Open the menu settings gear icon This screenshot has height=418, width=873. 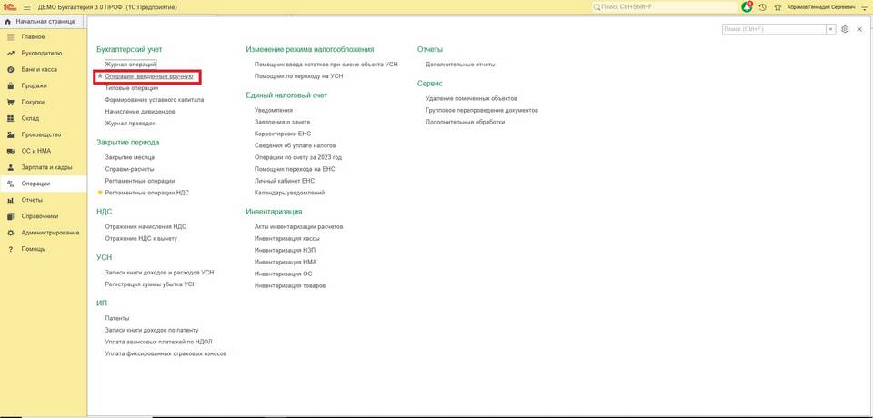coord(845,29)
